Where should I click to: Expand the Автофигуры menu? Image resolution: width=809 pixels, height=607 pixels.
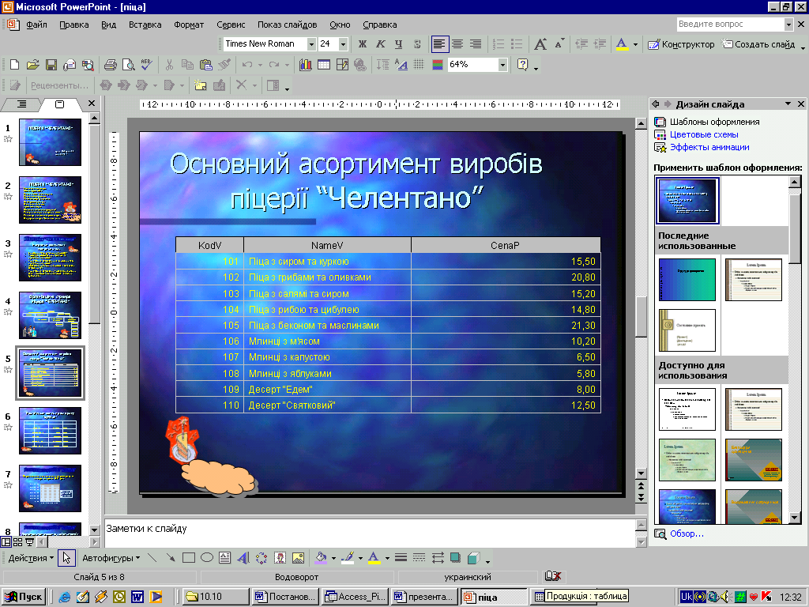pos(111,558)
